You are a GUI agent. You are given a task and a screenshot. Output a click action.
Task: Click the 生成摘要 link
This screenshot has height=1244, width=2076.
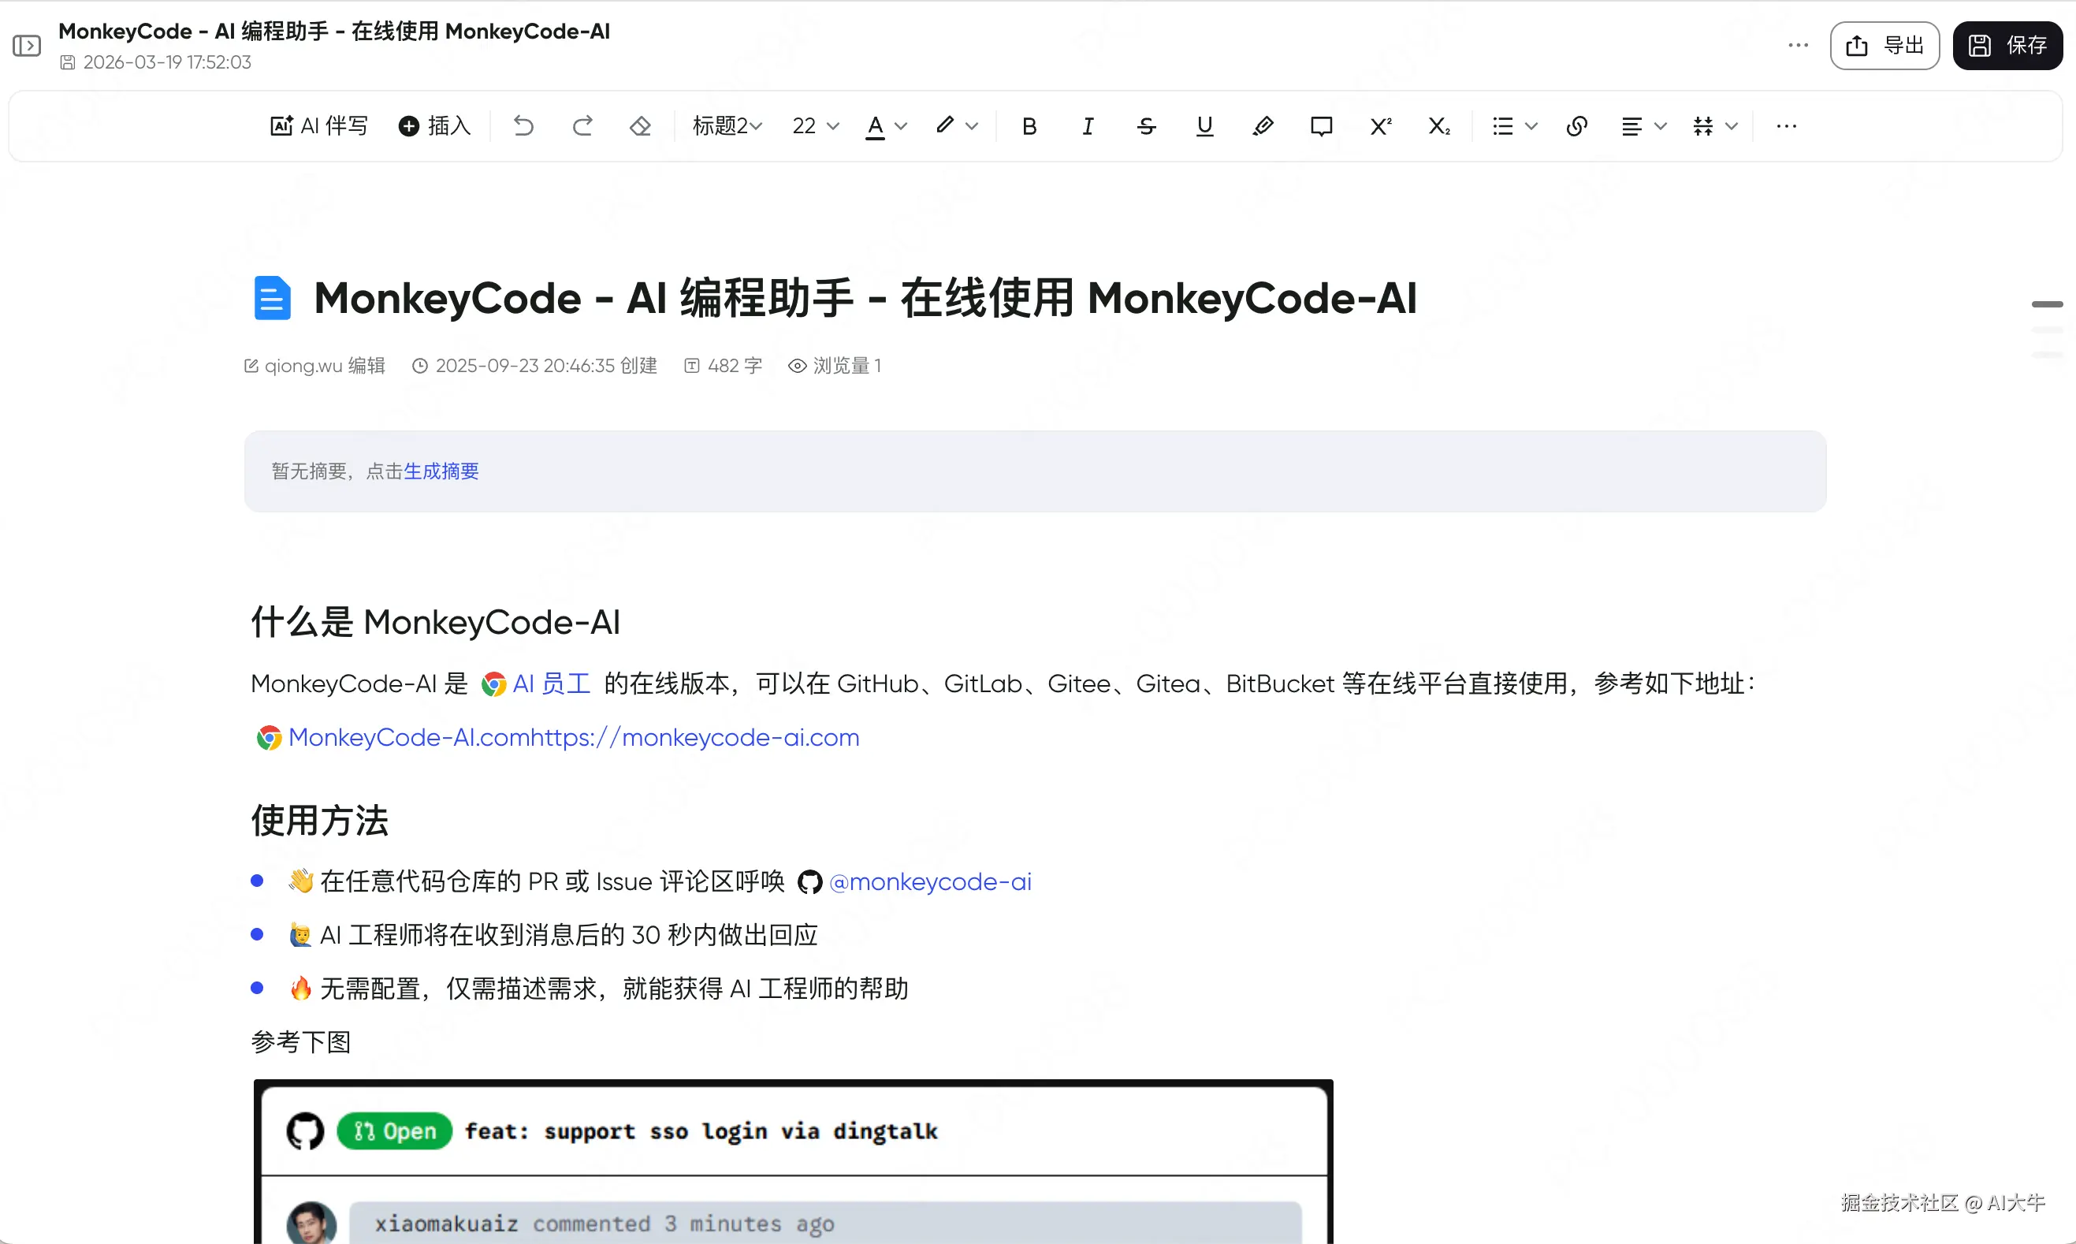click(441, 471)
